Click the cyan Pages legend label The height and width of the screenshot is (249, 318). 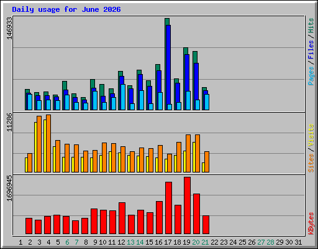pyautogui.click(x=311, y=76)
